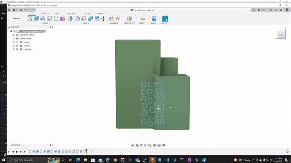291x163 pixels.
Task: Jump to the timeline end
Action: (x=24, y=152)
